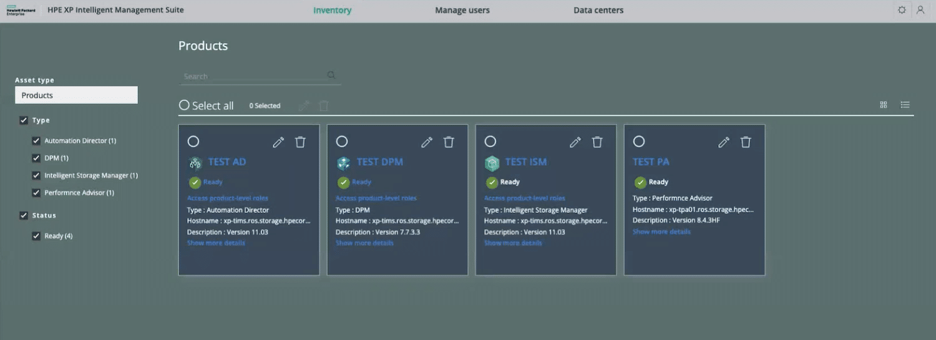Image resolution: width=936 pixels, height=340 pixels.
Task: Open the TEST PA title link
Action: (651, 162)
